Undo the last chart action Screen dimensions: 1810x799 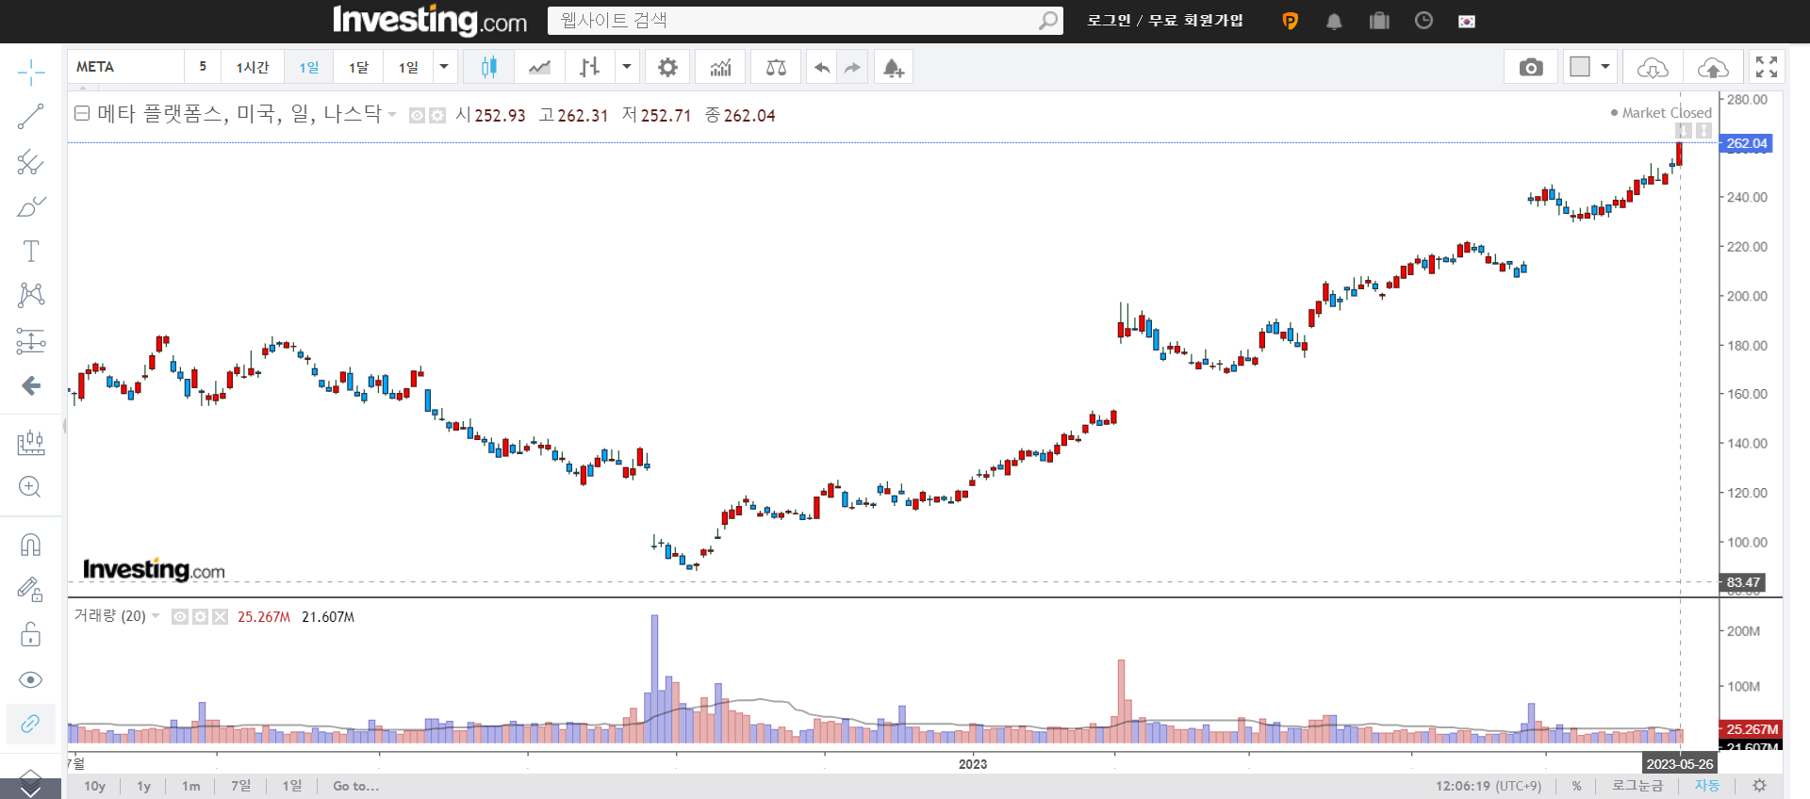822,67
